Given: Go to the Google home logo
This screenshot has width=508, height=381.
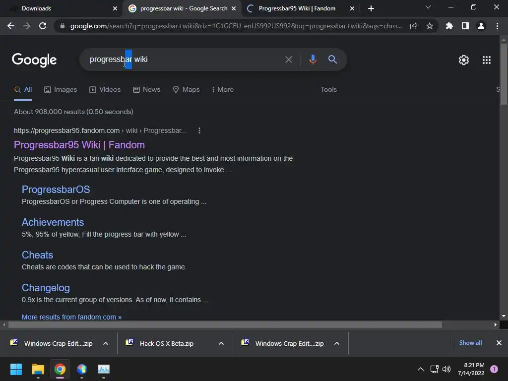Looking at the screenshot, I should [34, 60].
